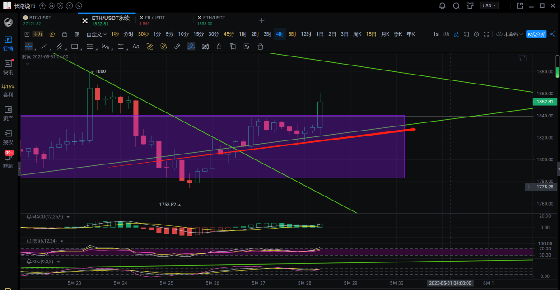
Task: Open notifications bell icon
Action: [442, 6]
